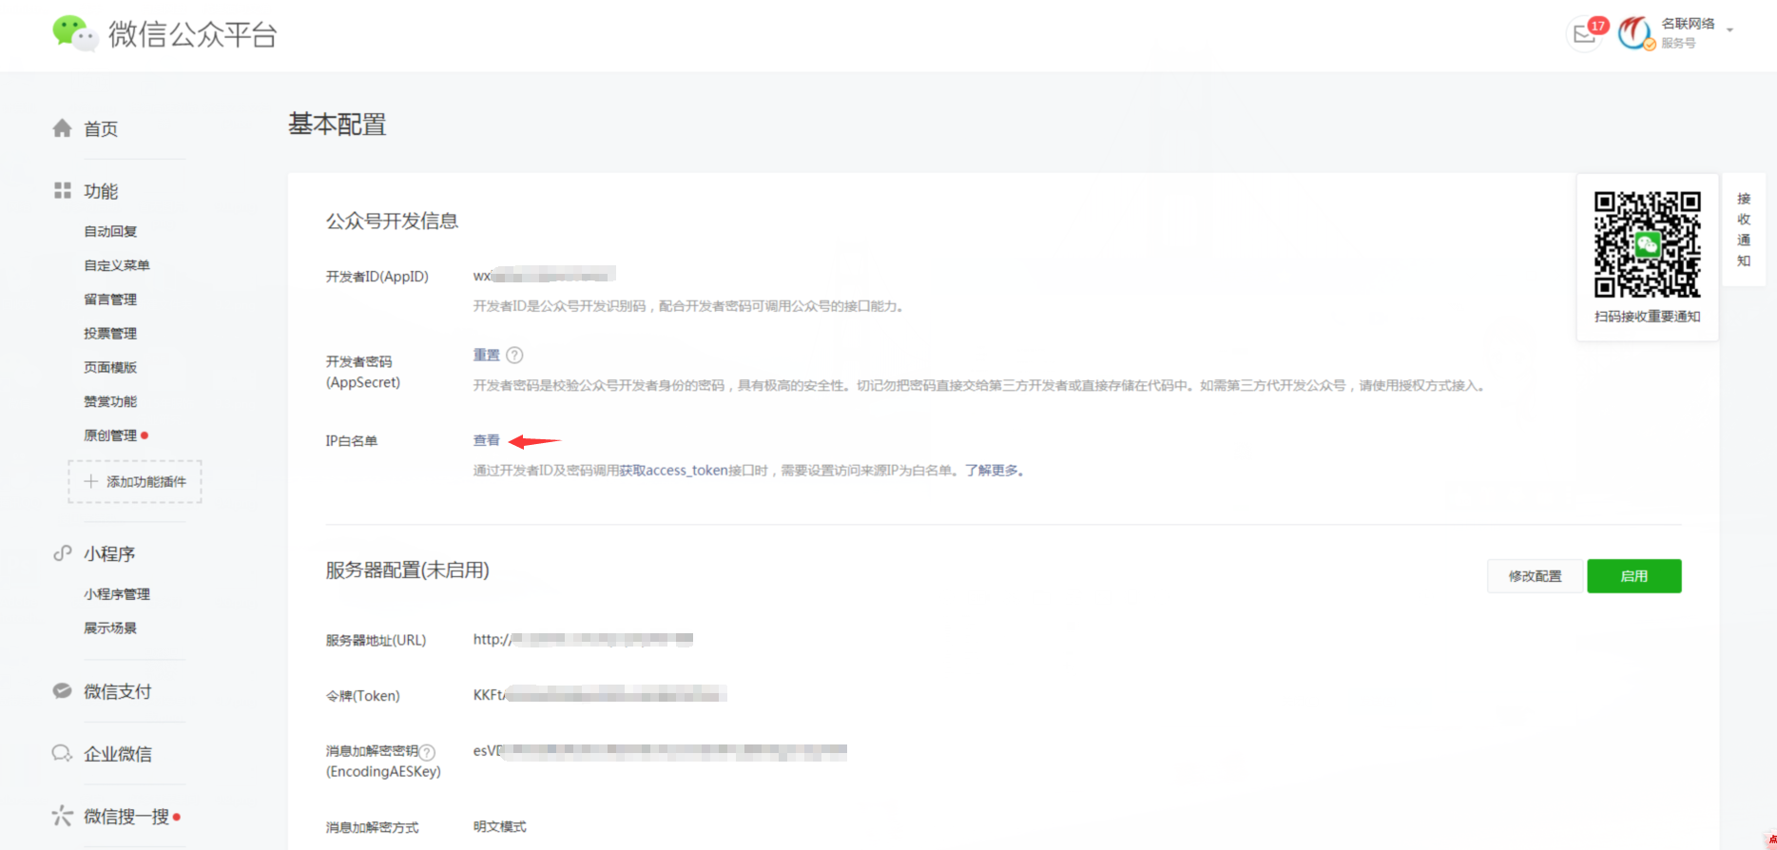This screenshot has height=850, width=1777.
Task: Collapse the 小程序 sidebar section
Action: point(108,553)
